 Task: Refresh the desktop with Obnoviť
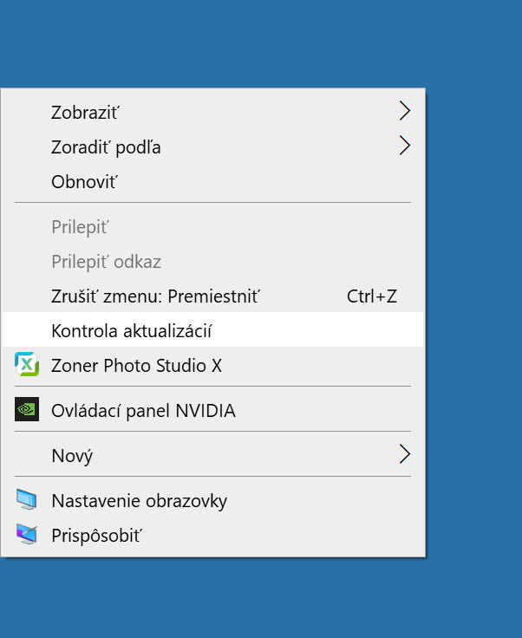pyautogui.click(x=84, y=182)
